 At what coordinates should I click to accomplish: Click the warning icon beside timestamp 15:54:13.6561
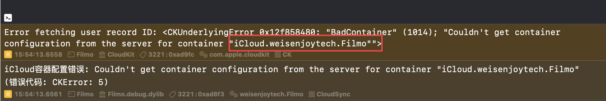point(8,94)
